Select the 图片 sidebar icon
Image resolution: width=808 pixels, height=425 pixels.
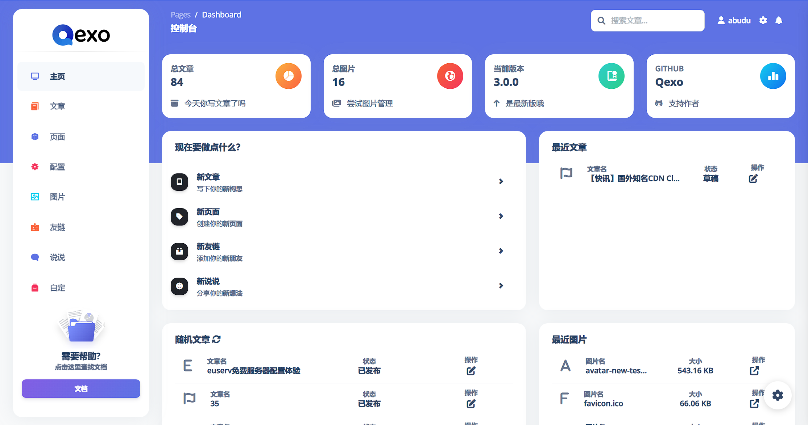pyautogui.click(x=35, y=197)
